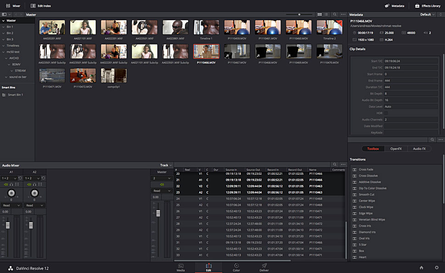Select the Timeline 1 thumbnail in media pool
The width and height of the screenshot is (445, 273).
pyautogui.click(x=206, y=28)
